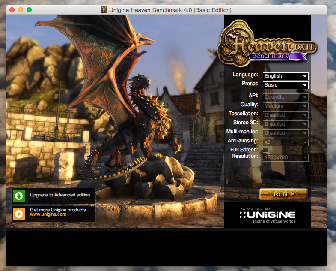Click the green upgrade arrow icon
This screenshot has width=336, height=271.
(19, 196)
